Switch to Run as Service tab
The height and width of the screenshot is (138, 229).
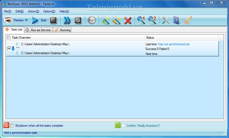(x=39, y=30)
